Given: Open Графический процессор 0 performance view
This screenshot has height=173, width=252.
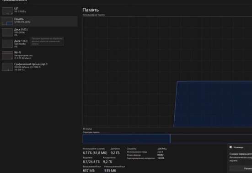Looking at the screenshot, I should pos(38,66).
